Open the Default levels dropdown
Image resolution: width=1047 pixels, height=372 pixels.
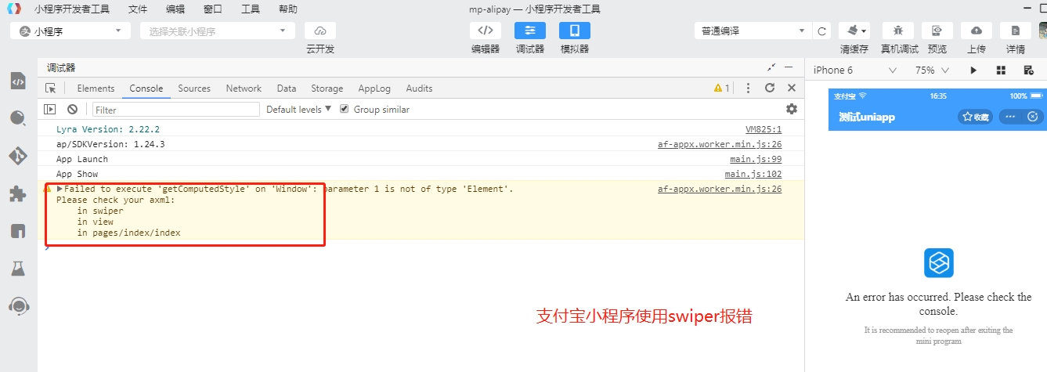(x=299, y=110)
